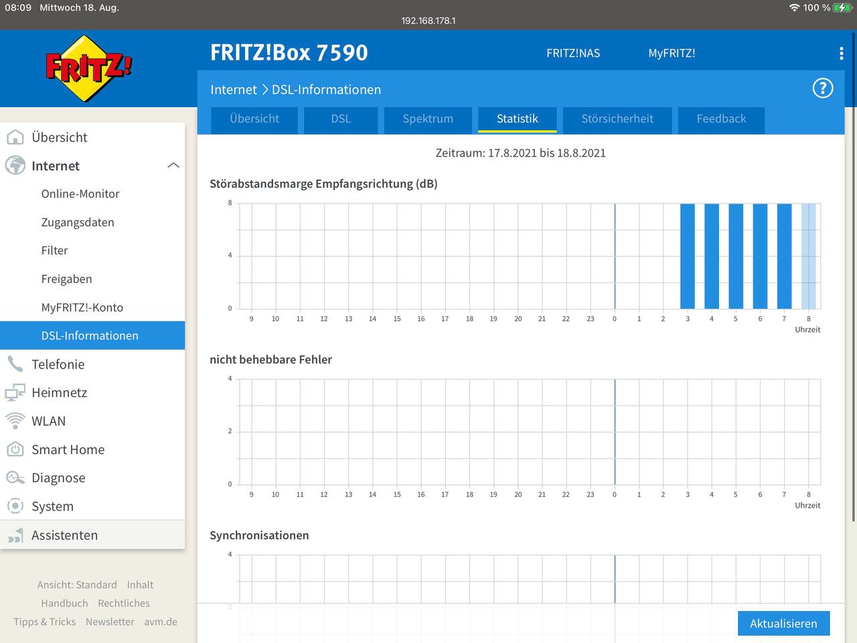
Task: Switch to the Störsicherheit tab
Action: (x=617, y=119)
